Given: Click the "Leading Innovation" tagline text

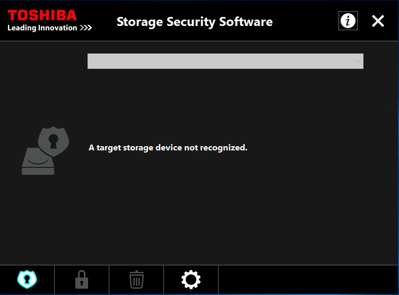Looking at the screenshot, I should [x=42, y=28].
